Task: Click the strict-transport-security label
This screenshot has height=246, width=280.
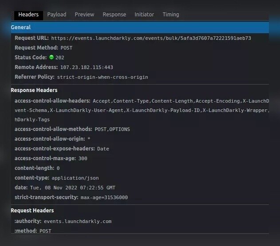Action: (x=47, y=197)
